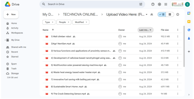Open more options for Waste heat water heater row
The height and width of the screenshot is (99, 194).
click(x=178, y=72)
